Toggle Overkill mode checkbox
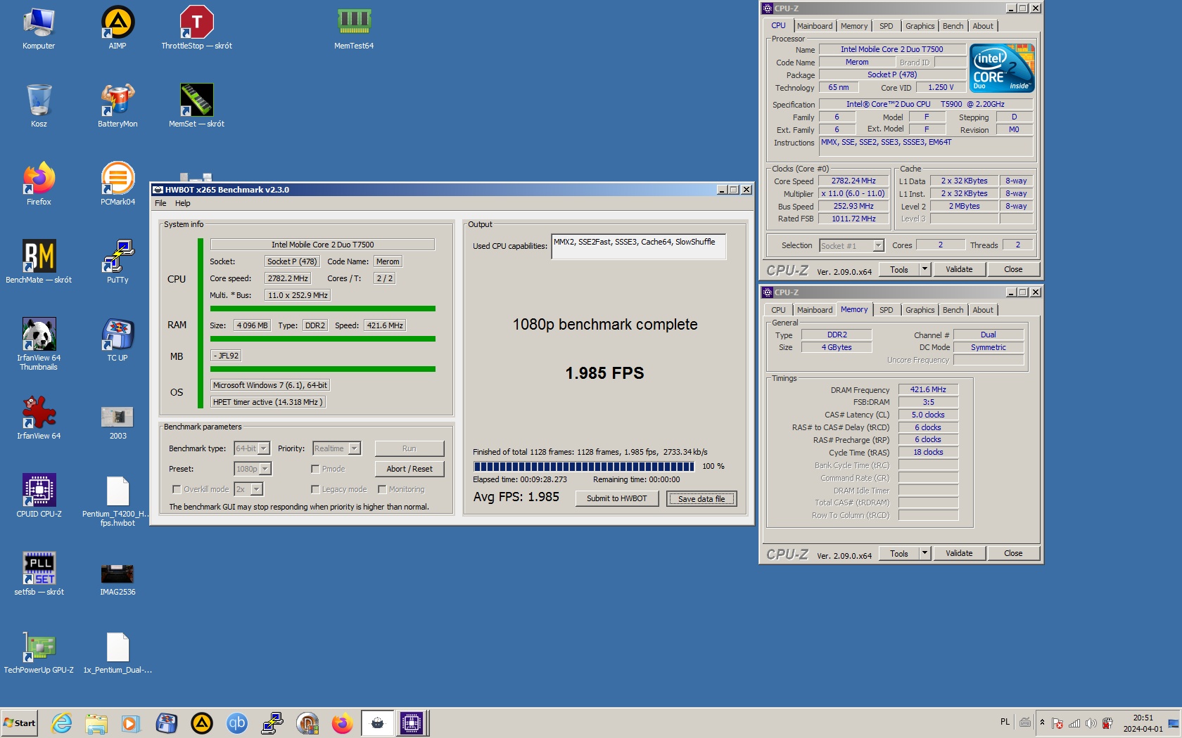The image size is (1182, 738). [177, 489]
